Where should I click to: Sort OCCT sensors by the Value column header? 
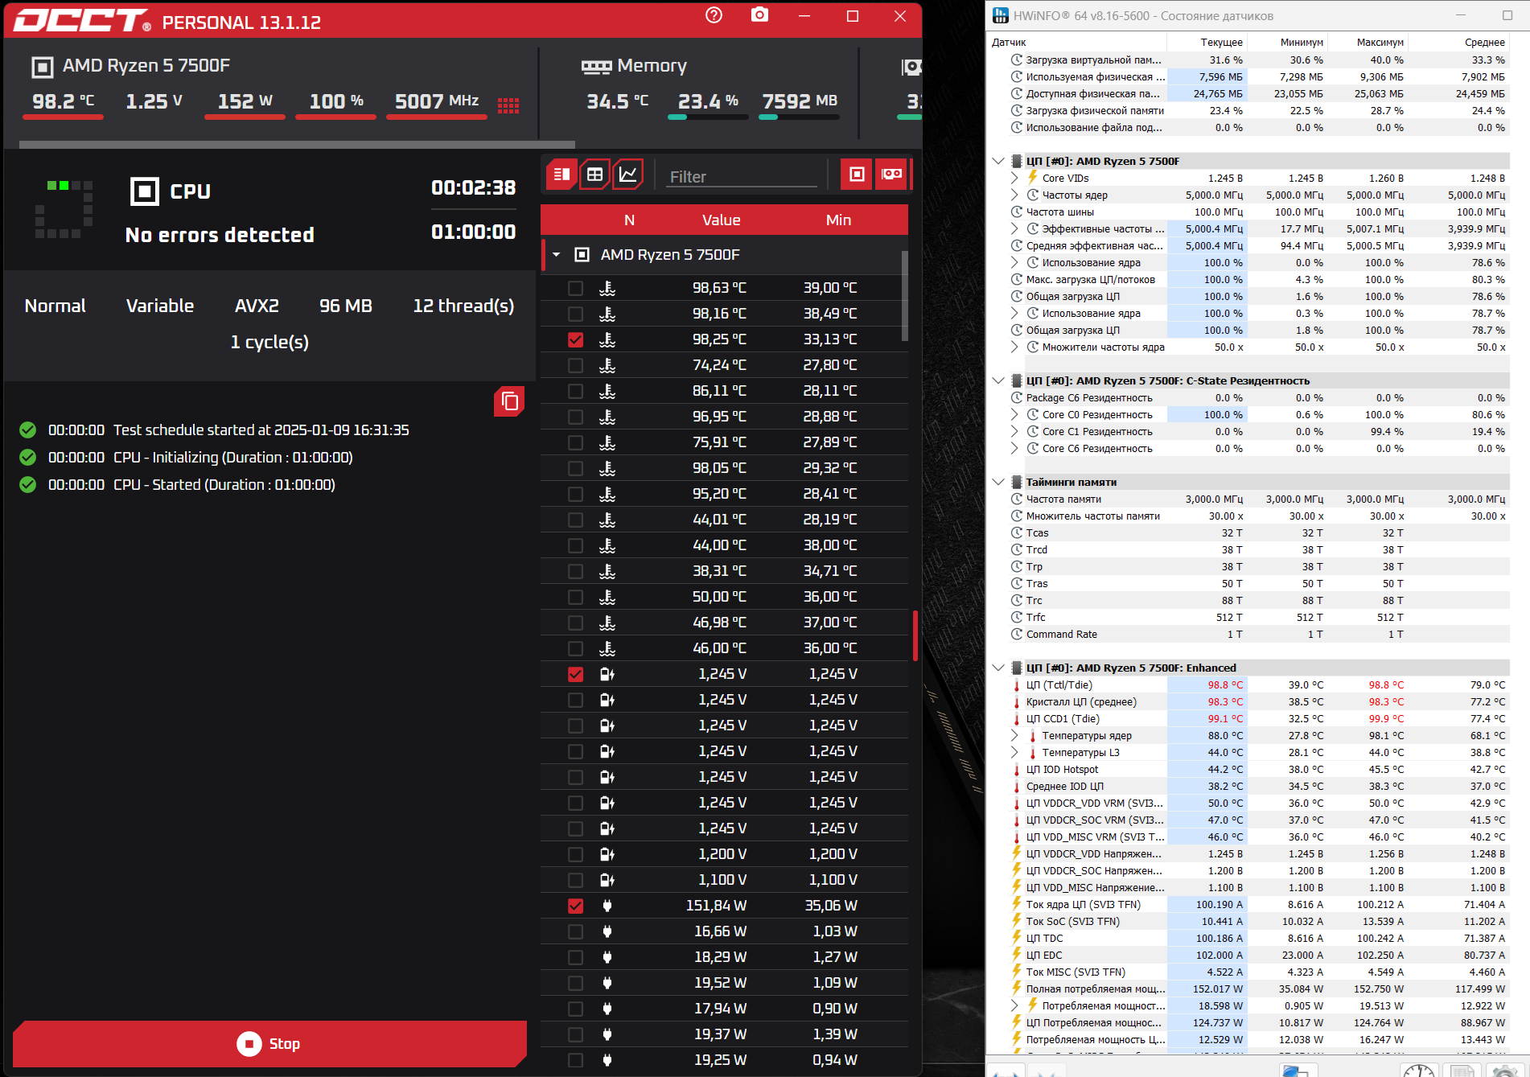[x=721, y=220]
